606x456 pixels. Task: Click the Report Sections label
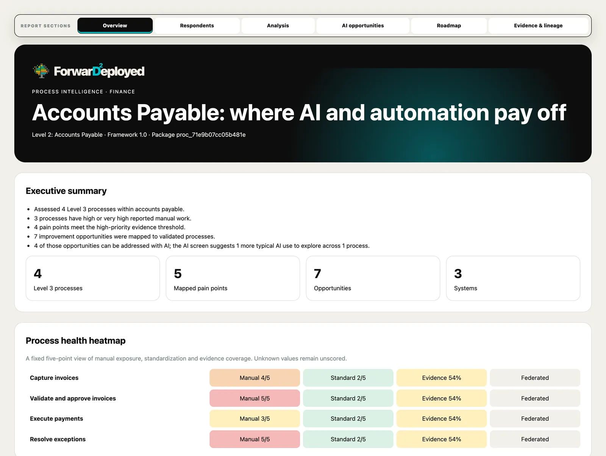point(45,26)
